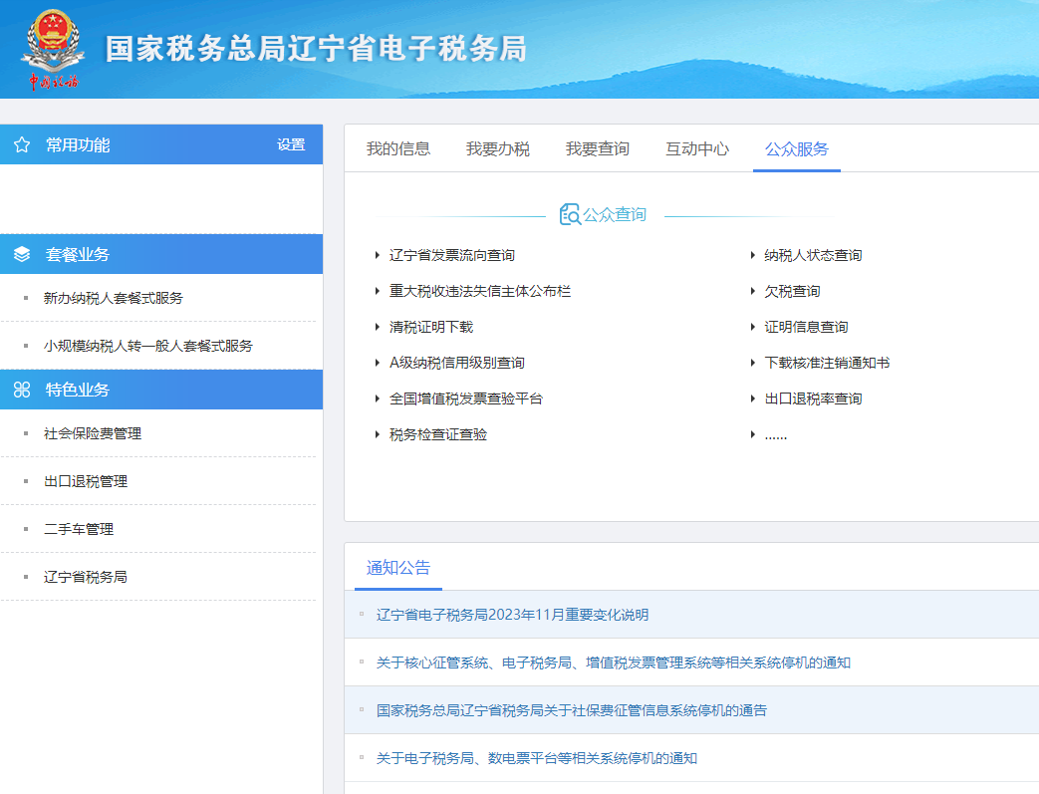This screenshot has height=794, width=1039.
Task: Open A级纳税信用级别查询
Action: [457, 363]
